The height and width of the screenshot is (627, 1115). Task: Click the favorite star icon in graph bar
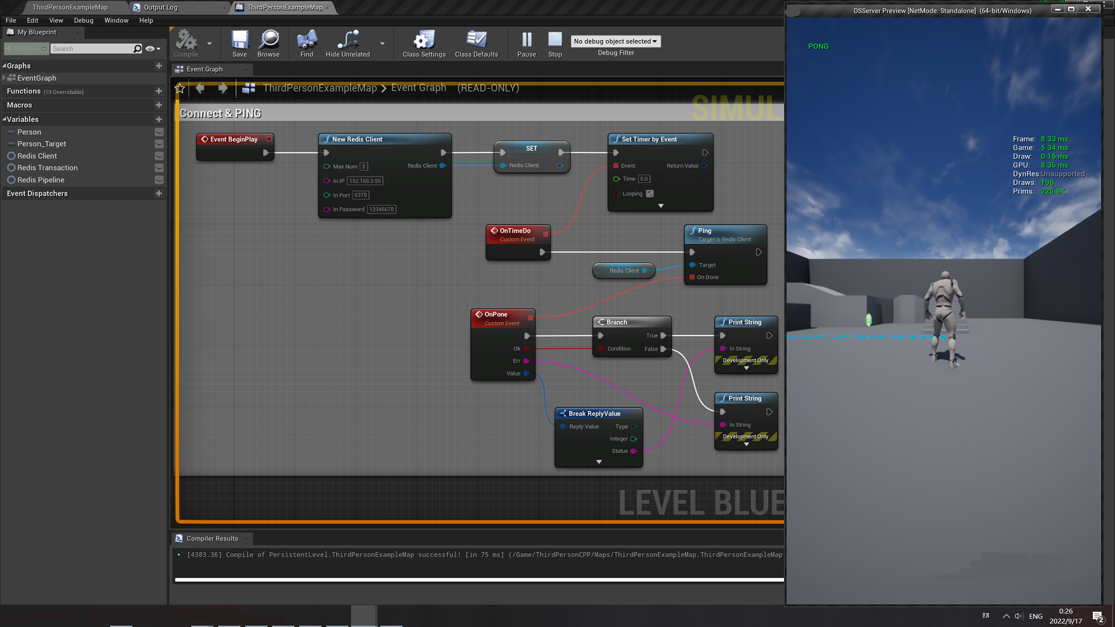pos(180,88)
